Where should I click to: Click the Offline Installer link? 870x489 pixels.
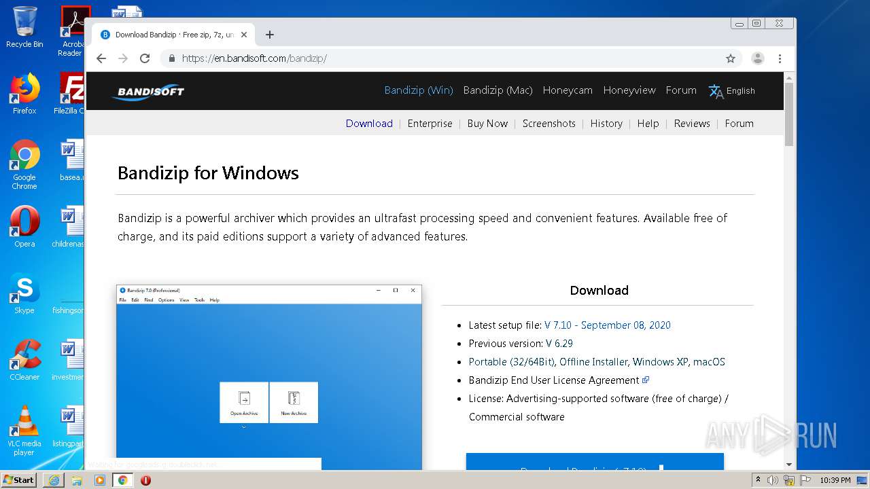pyautogui.click(x=593, y=362)
